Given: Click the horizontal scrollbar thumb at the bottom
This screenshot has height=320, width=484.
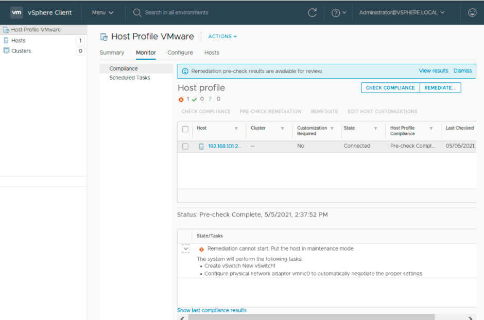Looking at the screenshot, I should click(x=312, y=317).
